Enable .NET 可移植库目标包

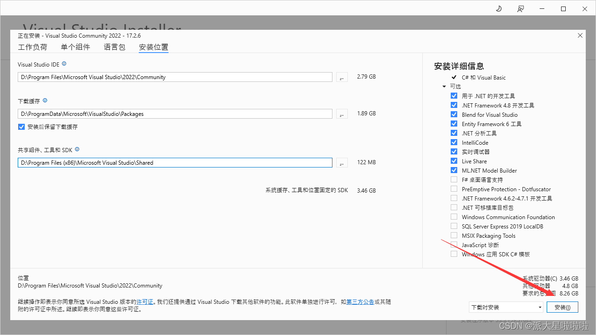click(x=454, y=208)
